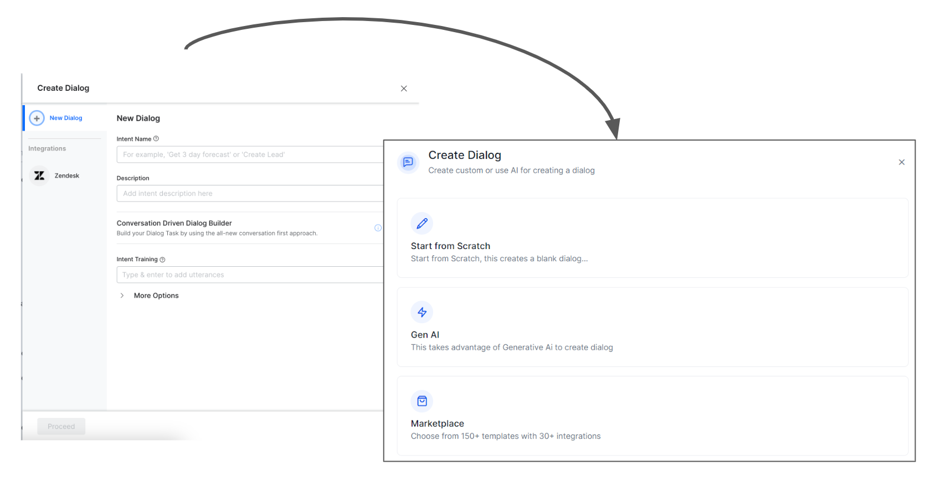
Task: Click the lightning bolt Gen AI icon
Action: point(422,312)
